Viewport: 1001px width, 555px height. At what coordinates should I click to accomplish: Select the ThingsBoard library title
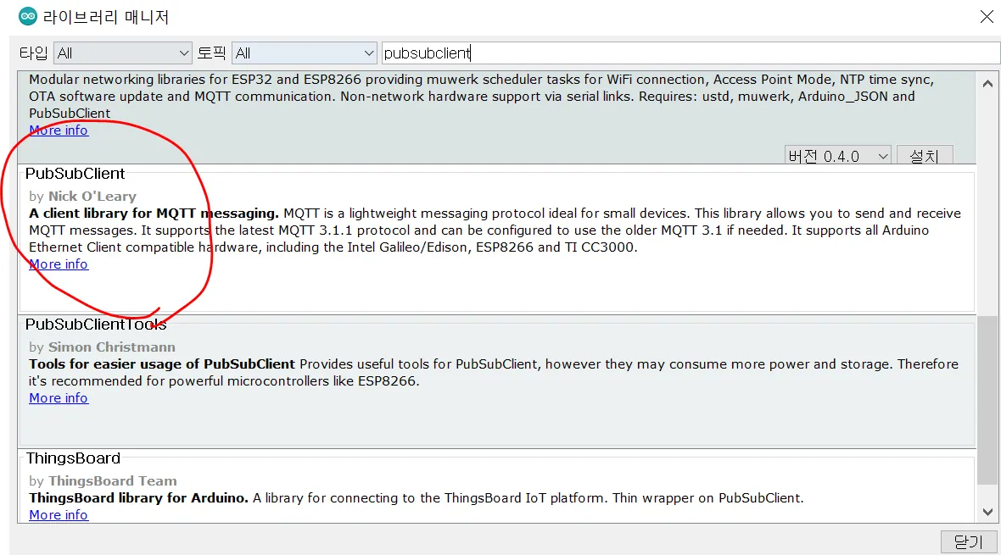pos(74,458)
